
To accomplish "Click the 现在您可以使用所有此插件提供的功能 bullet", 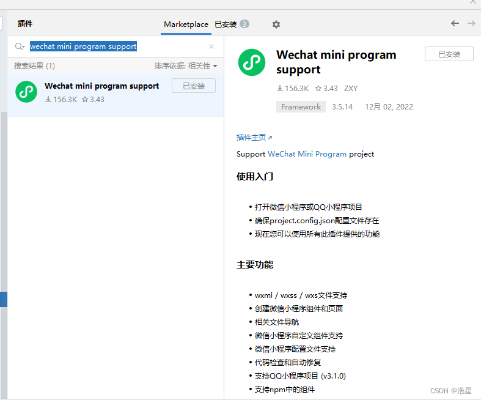I will pos(317,234).
